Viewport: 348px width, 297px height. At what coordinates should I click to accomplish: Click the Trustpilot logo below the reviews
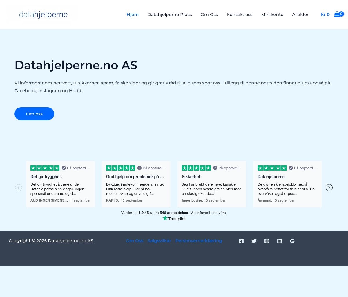click(x=174, y=218)
